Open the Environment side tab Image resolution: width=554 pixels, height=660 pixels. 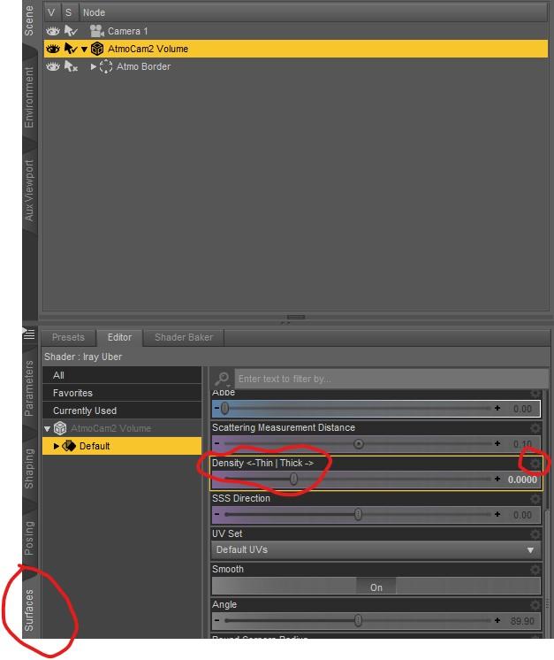(x=29, y=97)
